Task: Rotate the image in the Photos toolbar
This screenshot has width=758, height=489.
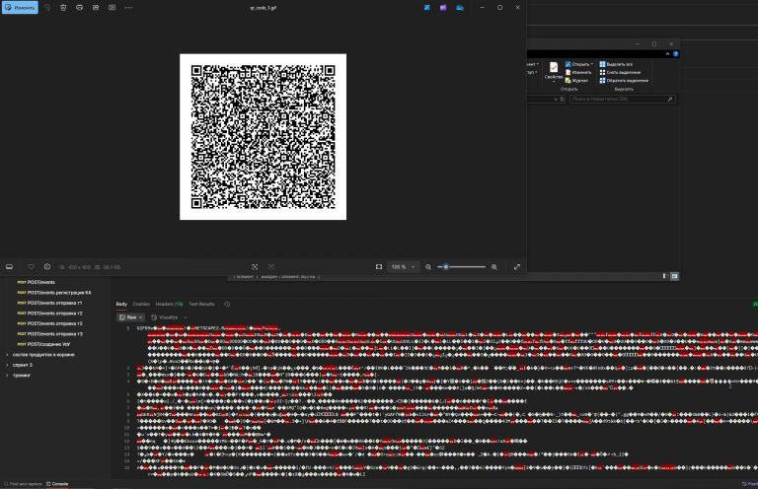Action: (x=47, y=8)
